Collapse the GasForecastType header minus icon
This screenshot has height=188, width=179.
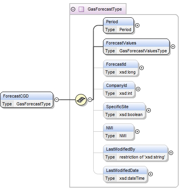tap(73, 9)
